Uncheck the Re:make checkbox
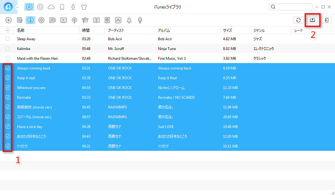335x195 pixels. pyautogui.click(x=8, y=97)
